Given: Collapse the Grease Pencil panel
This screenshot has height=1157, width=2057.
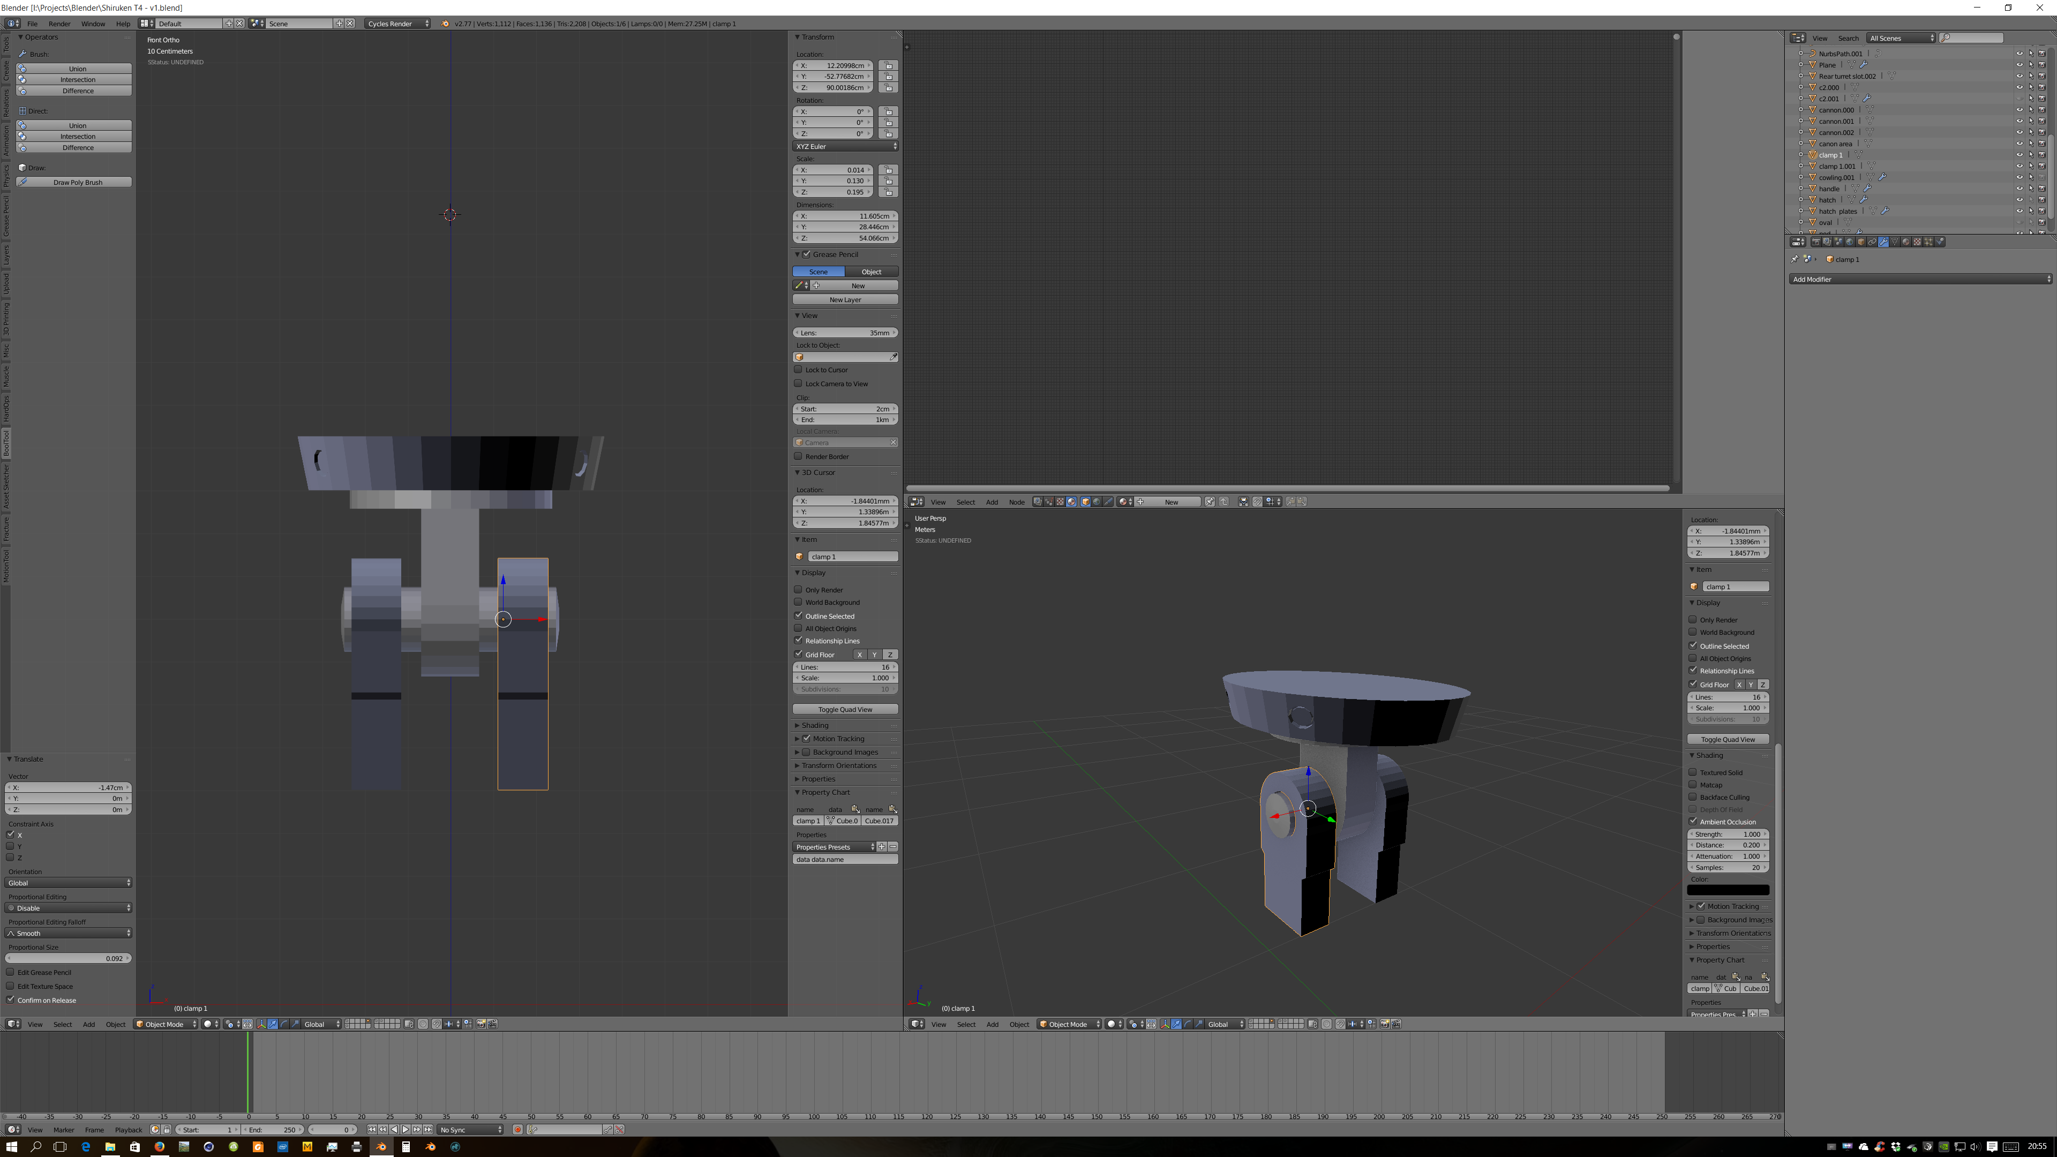Looking at the screenshot, I should pos(797,254).
